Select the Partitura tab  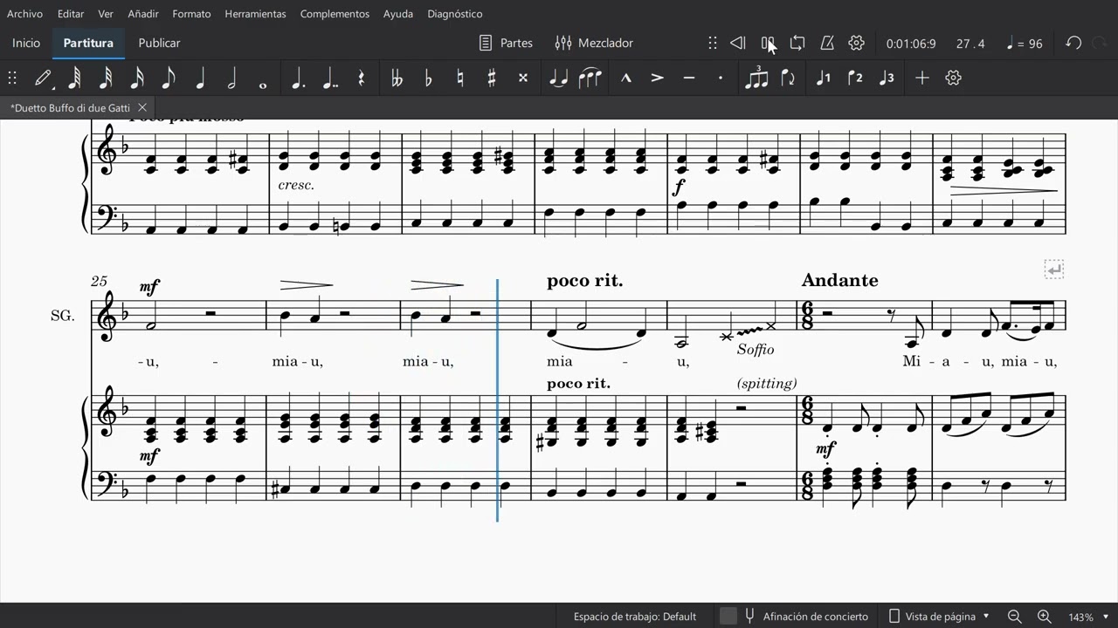[88, 43]
